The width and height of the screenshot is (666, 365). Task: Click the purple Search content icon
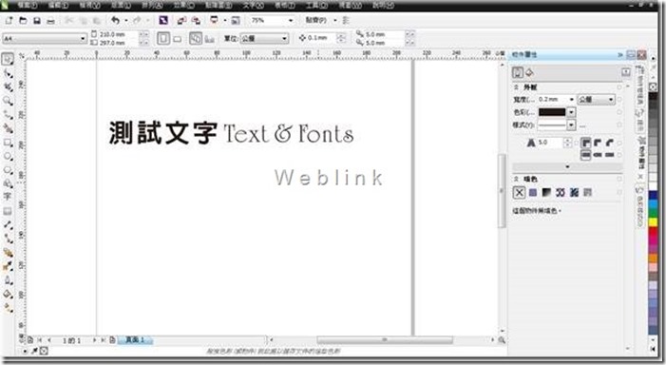(x=163, y=20)
